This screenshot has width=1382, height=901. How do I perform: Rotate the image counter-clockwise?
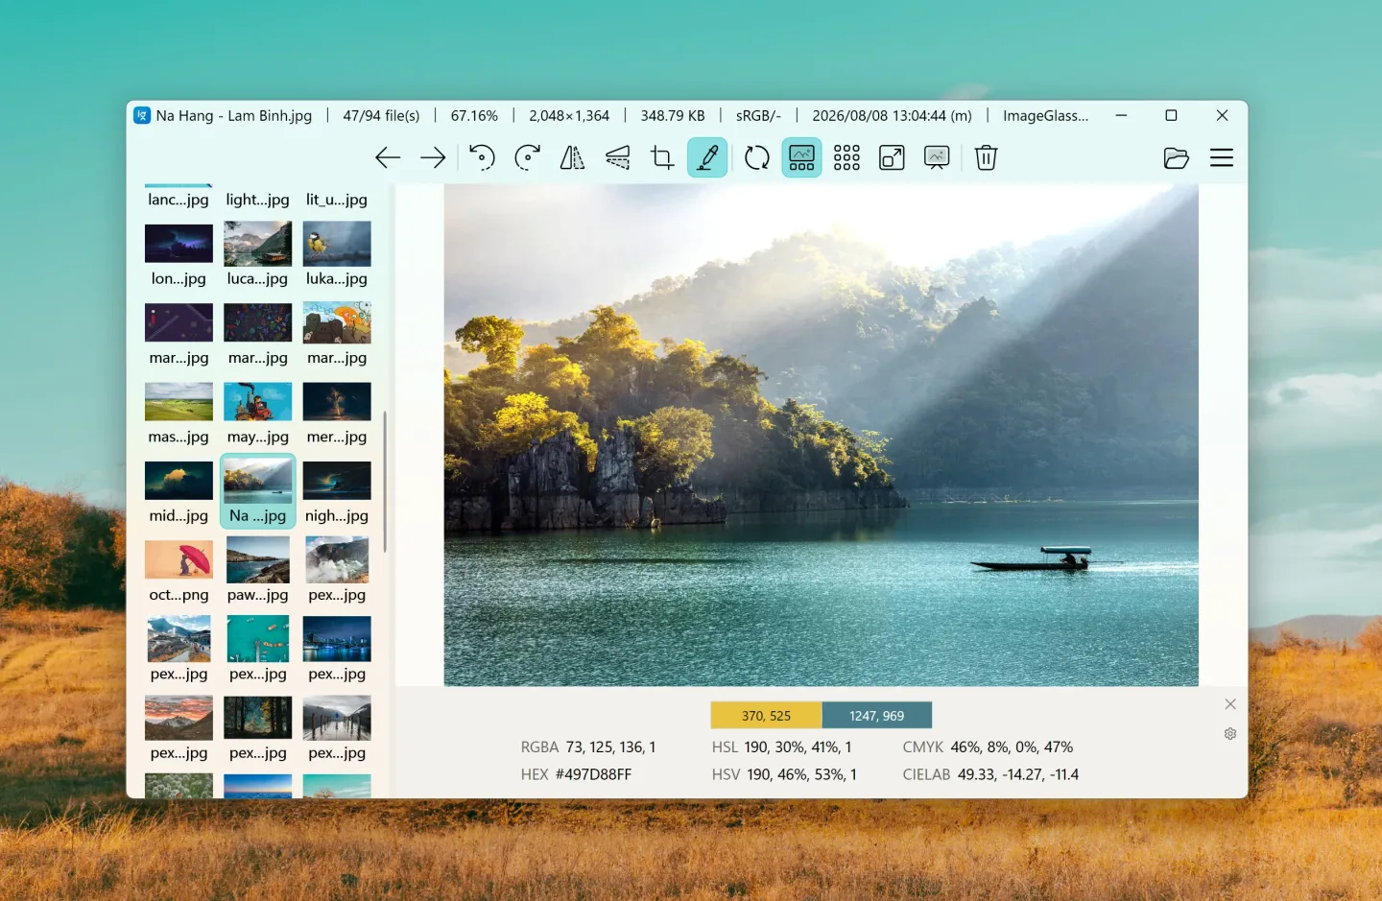[482, 157]
